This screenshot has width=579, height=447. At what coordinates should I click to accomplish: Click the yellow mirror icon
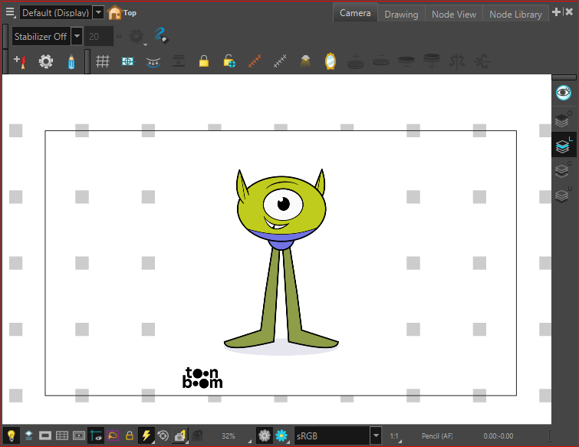point(331,61)
